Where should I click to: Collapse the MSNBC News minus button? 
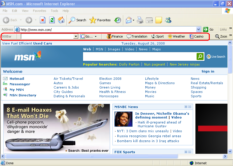pyautogui.click(x=190, y=107)
